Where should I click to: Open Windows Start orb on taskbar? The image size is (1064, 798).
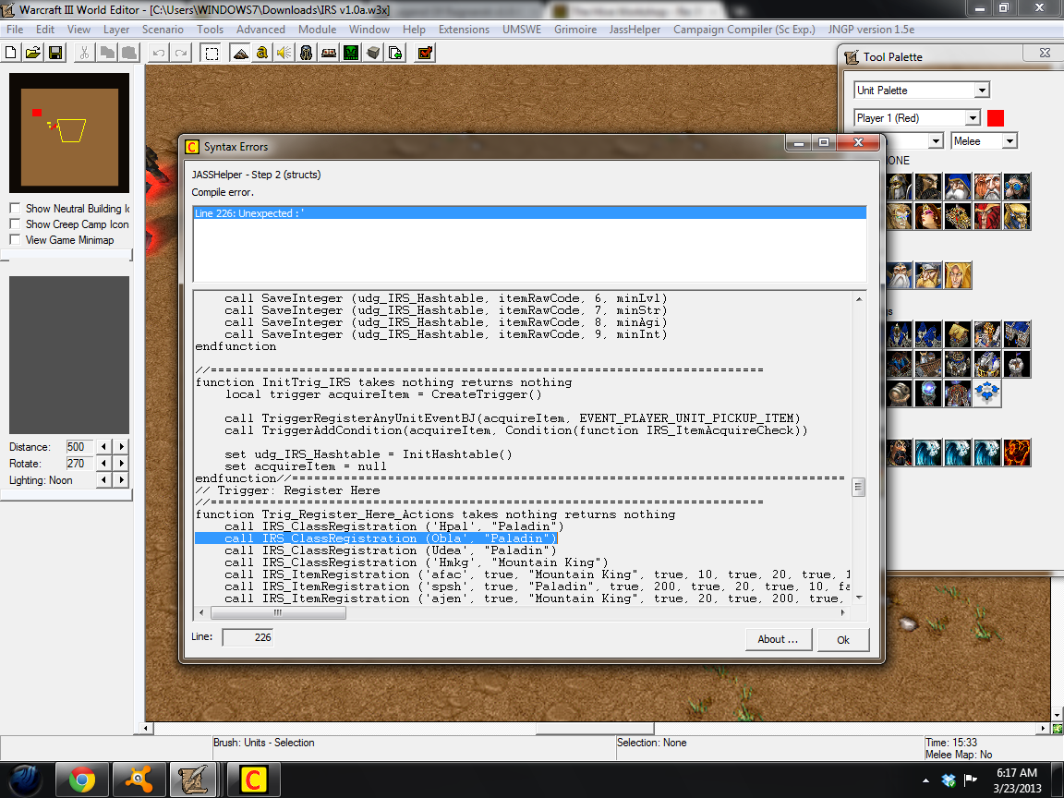(x=25, y=779)
